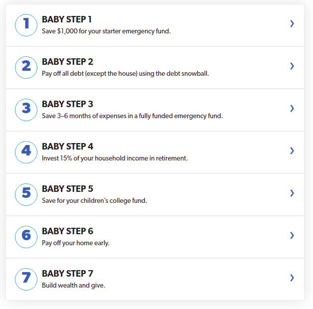Expand Baby Step 2 using its chevron
Screen dimensions: 313x309
[292, 66]
